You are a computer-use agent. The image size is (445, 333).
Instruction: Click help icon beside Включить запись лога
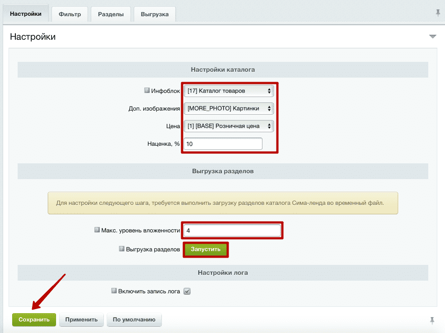pos(114,291)
